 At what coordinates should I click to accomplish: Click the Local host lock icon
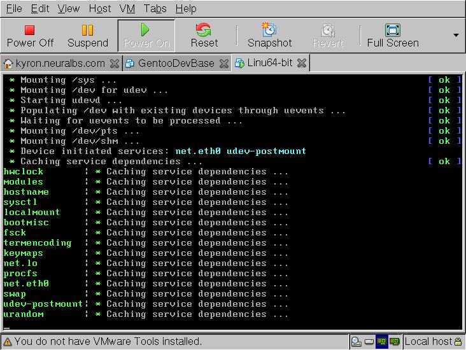pyautogui.click(x=458, y=342)
